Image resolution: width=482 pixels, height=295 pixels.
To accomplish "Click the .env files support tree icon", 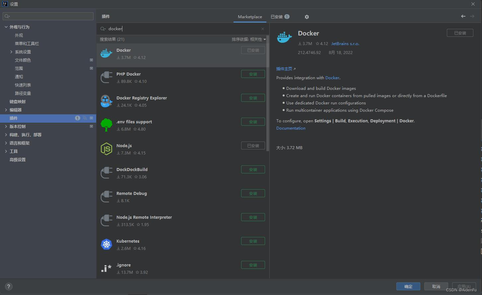I will click(106, 125).
